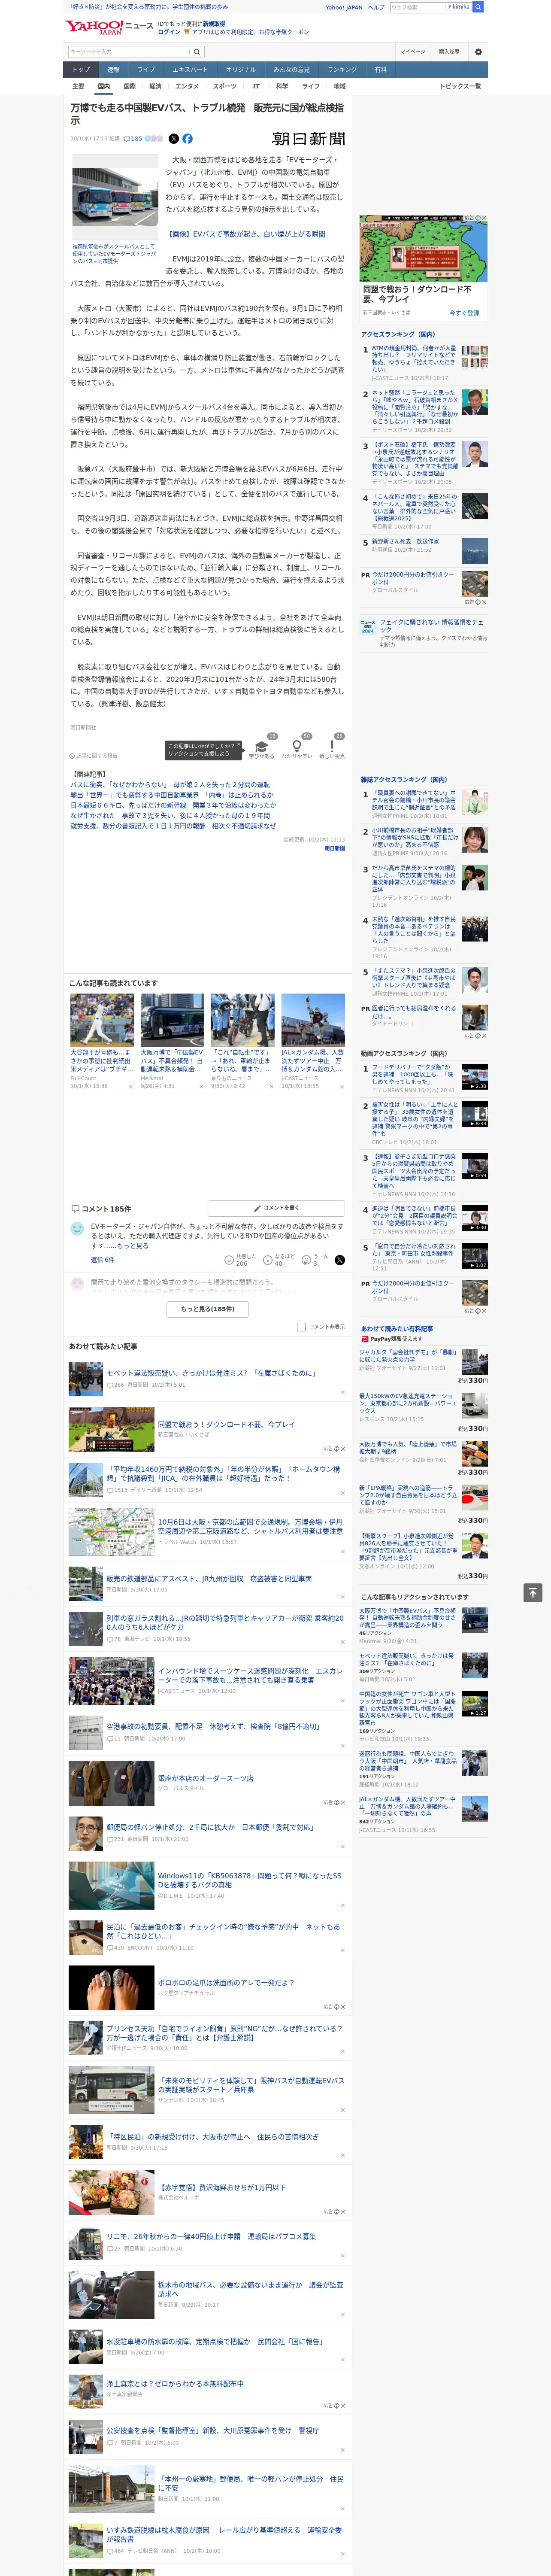
Task: Open the JALxガンダム thumbnail article
Action: click(x=313, y=1020)
